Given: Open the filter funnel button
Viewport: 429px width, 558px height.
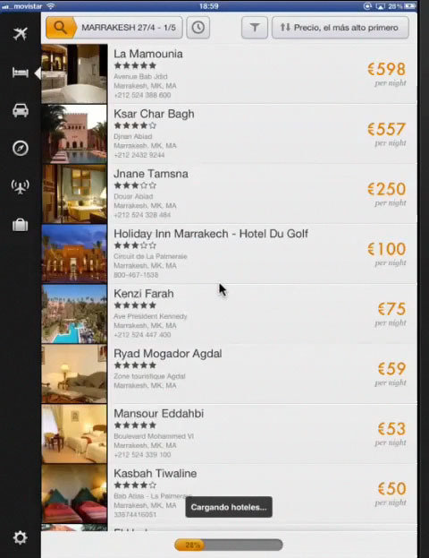Looking at the screenshot, I should 255,28.
